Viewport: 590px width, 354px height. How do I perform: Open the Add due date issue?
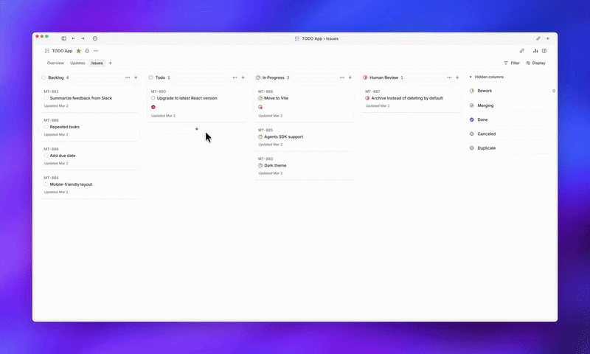click(90, 156)
